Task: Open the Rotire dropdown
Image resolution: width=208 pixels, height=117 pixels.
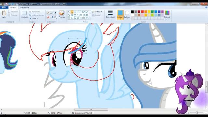Action: [33, 19]
